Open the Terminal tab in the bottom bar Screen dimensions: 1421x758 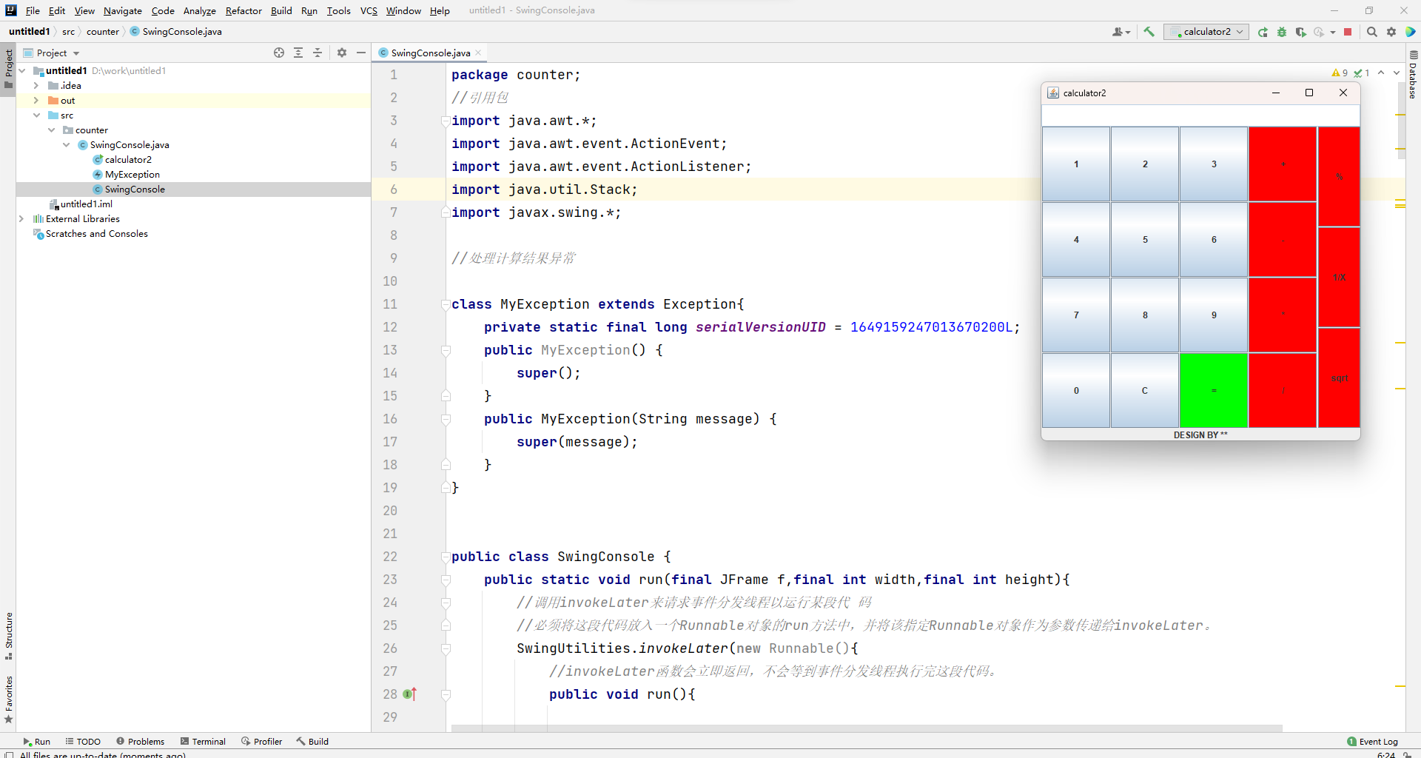pos(203,741)
